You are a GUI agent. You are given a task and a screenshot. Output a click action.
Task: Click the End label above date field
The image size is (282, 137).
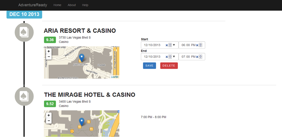point(144,51)
